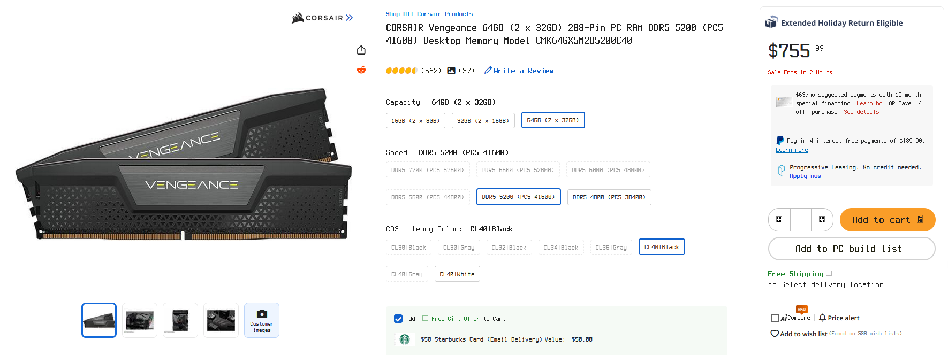Click the Progressive Leasing icon
Viewport: 948px width, 355px height.
click(782, 171)
